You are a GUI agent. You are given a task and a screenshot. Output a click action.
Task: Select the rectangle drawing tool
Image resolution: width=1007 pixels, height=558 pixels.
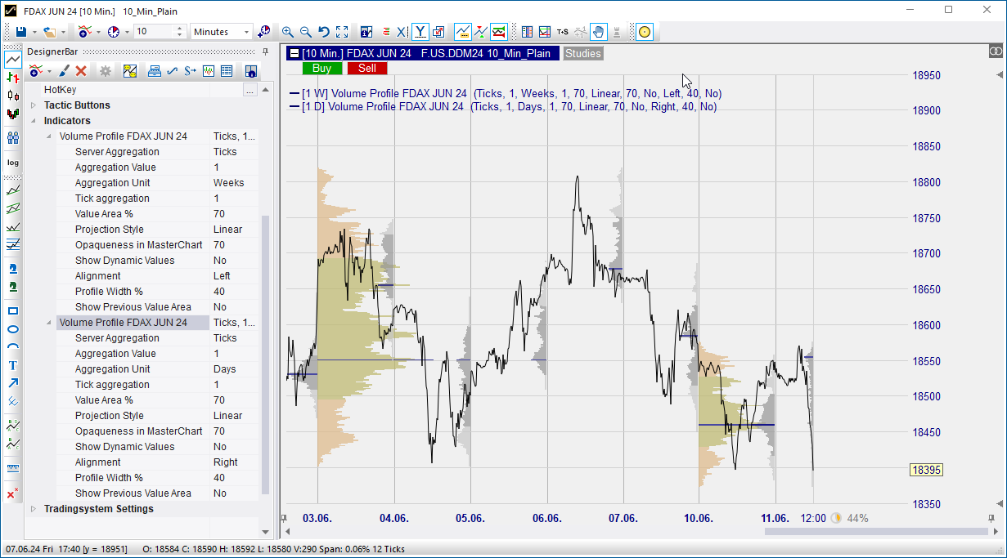(12, 311)
